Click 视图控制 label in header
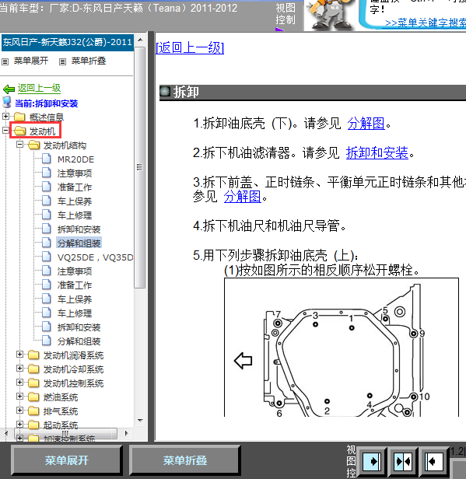Viewport: 466px width, 479px height. [x=286, y=14]
